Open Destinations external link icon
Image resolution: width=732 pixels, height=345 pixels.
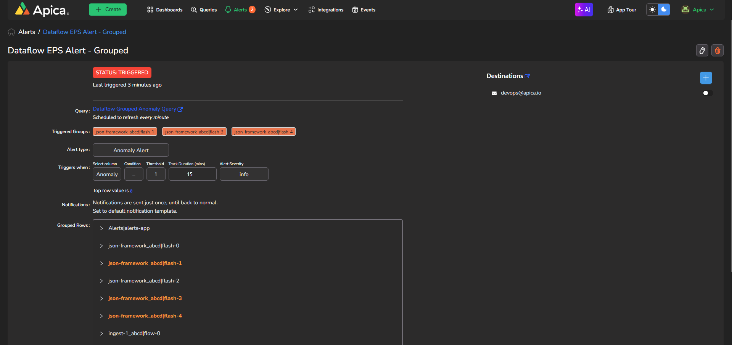[x=527, y=76]
